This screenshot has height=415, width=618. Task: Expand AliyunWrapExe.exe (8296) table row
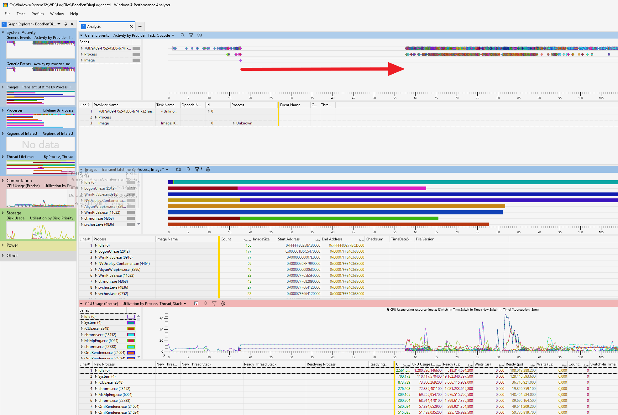(96, 270)
